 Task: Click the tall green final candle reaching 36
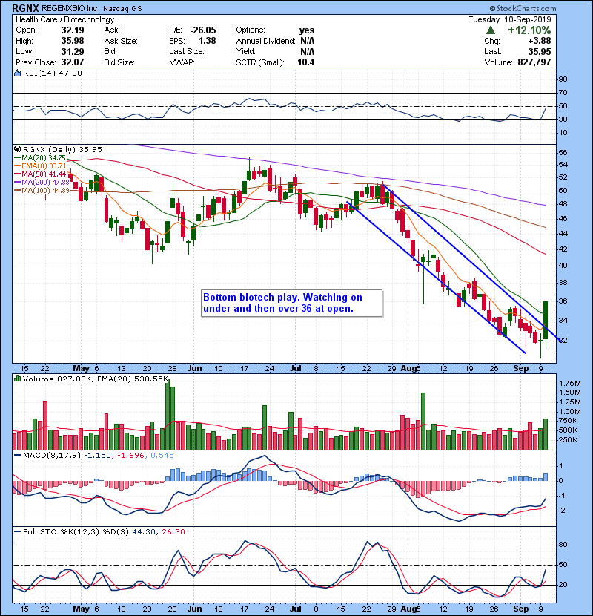tap(546, 320)
